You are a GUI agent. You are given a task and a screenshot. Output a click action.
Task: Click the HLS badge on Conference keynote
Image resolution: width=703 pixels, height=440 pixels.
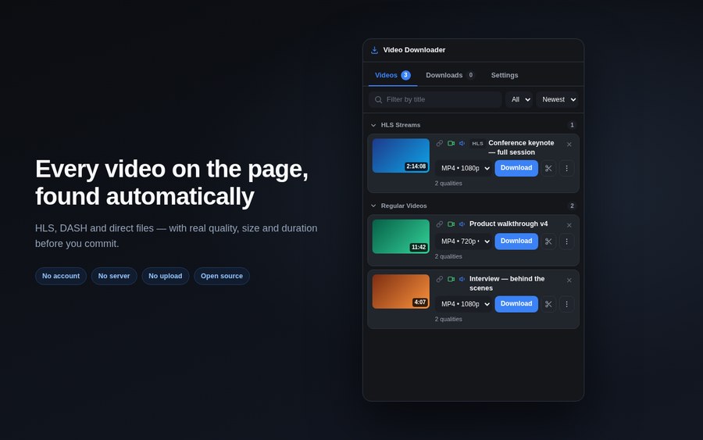tap(477, 144)
